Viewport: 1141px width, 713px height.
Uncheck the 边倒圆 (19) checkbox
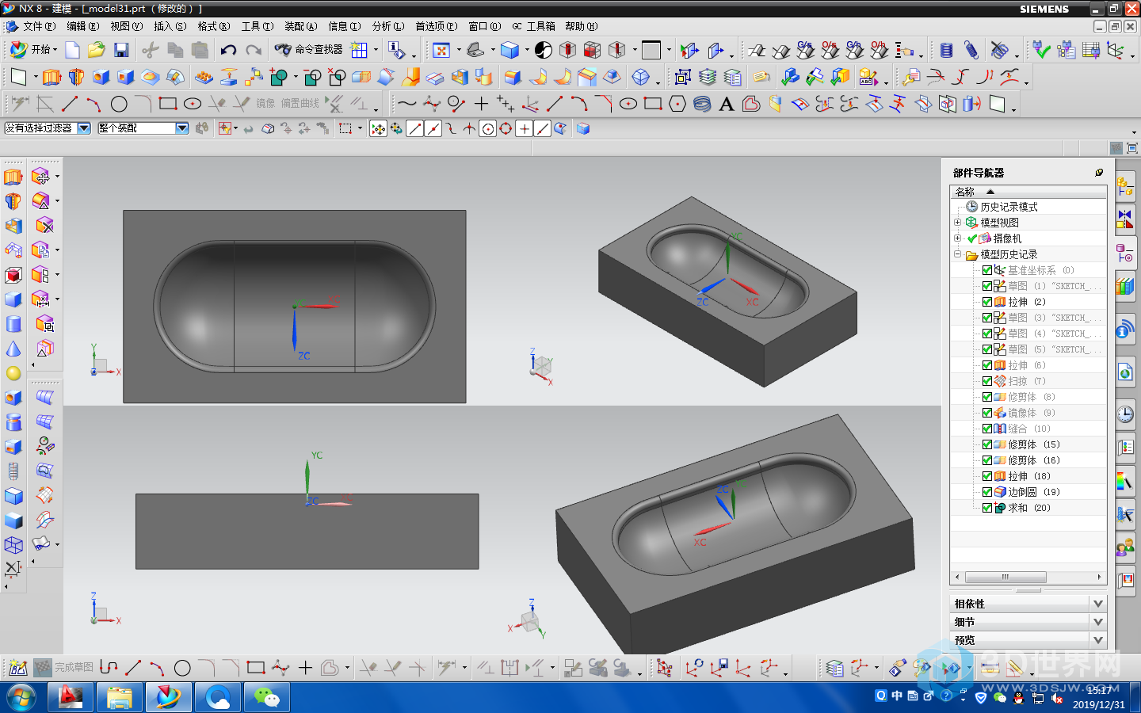pyautogui.click(x=987, y=492)
